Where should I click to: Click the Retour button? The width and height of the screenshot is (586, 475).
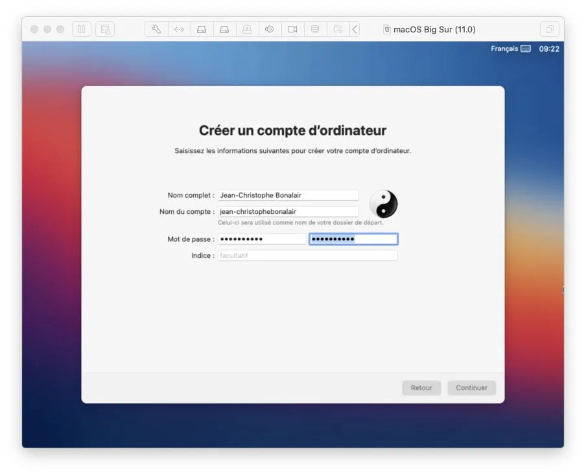(421, 388)
